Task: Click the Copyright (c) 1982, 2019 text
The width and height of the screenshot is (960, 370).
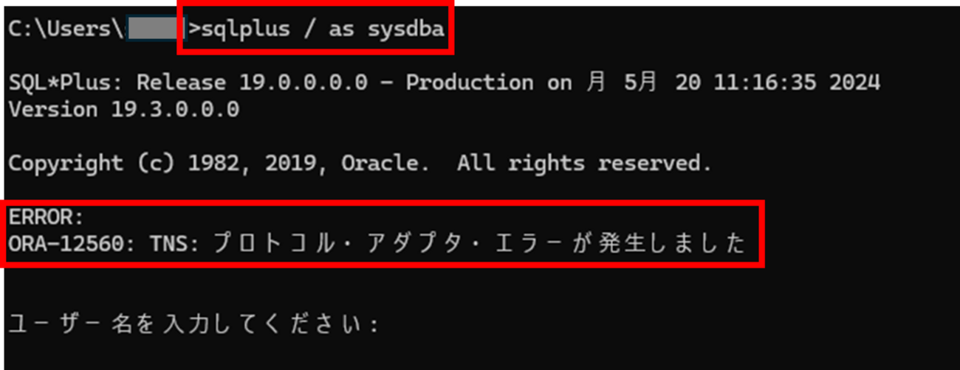Action: tap(168, 164)
